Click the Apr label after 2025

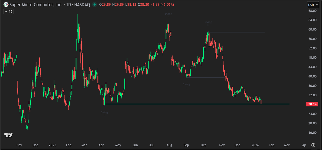(x=101, y=145)
